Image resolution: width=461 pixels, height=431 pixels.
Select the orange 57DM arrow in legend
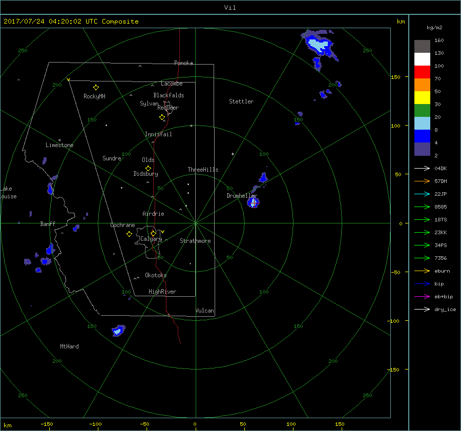coord(423,181)
